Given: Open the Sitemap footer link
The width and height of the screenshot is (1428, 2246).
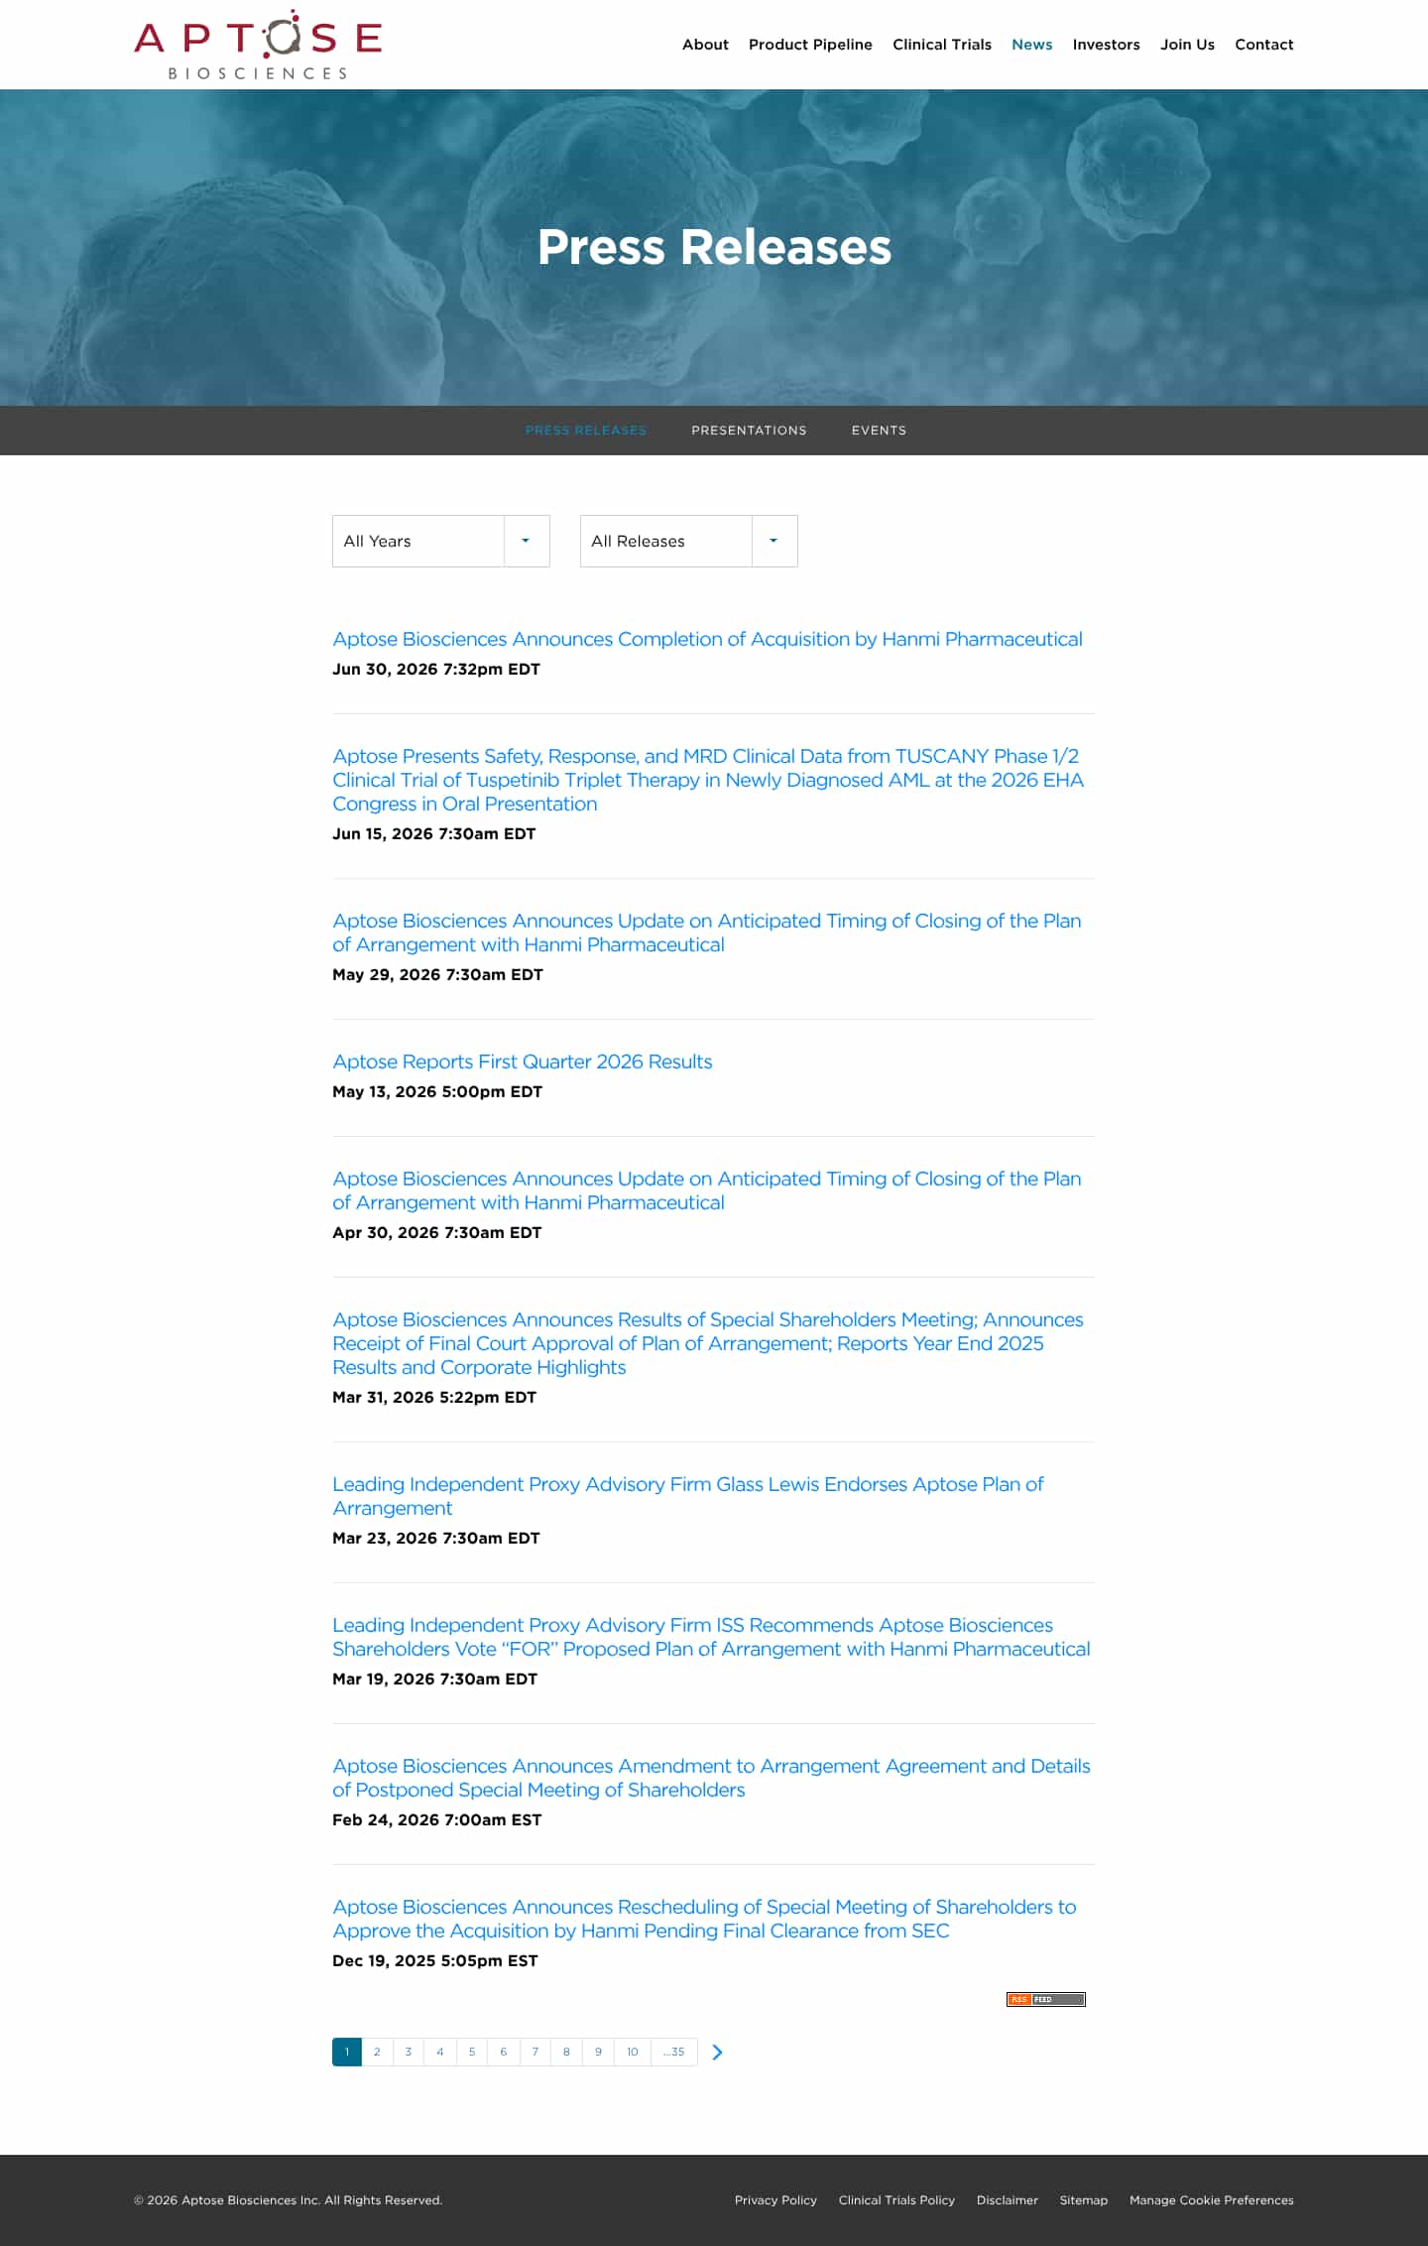Looking at the screenshot, I should pos(1084,2200).
